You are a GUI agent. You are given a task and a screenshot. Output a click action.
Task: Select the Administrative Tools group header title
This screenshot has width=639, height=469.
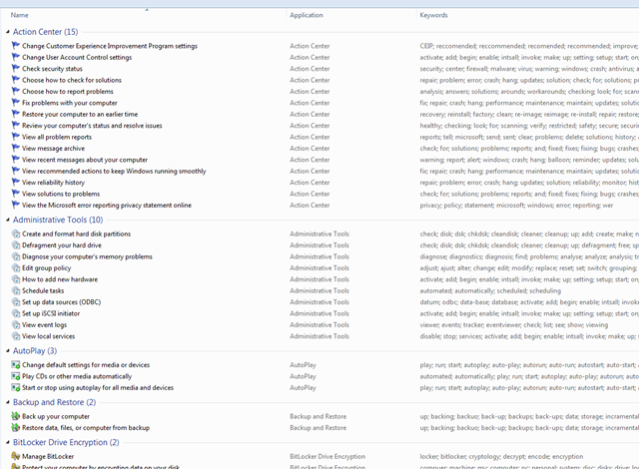pos(58,220)
